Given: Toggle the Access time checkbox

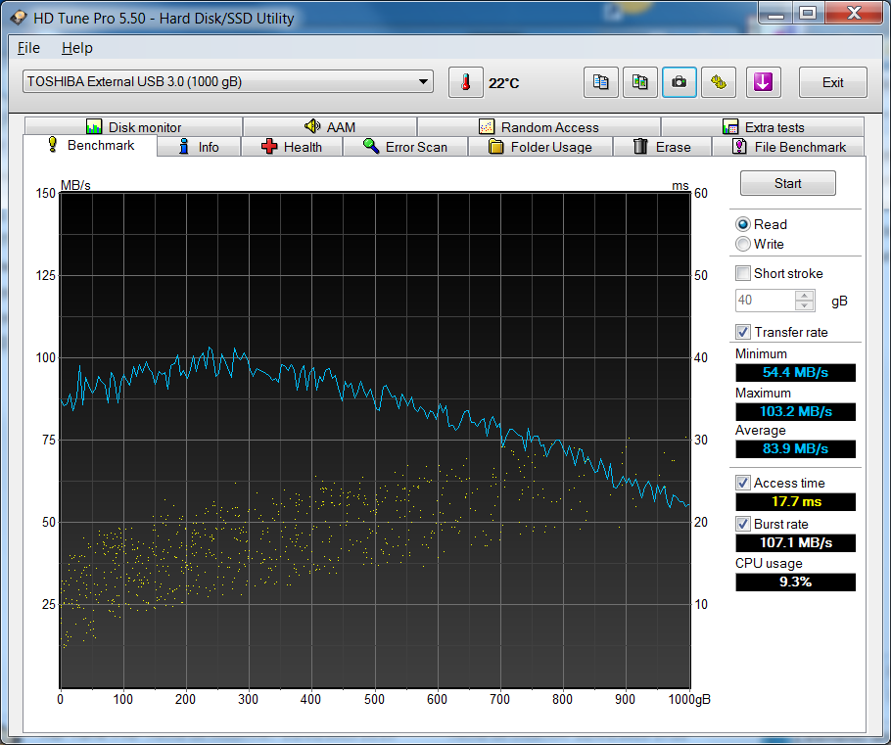Looking at the screenshot, I should point(743,483).
